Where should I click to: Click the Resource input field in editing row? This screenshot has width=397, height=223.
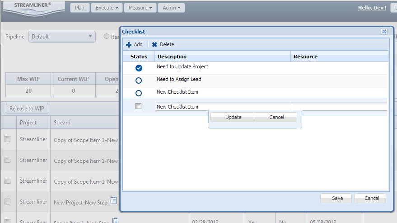pyautogui.click(x=340, y=107)
